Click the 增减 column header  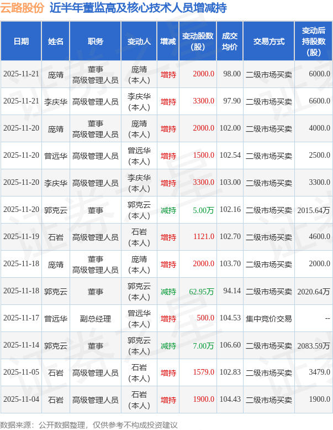168,42
